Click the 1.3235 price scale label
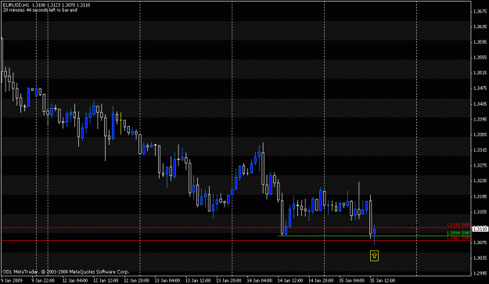This screenshot has height=284, width=489. (x=480, y=181)
